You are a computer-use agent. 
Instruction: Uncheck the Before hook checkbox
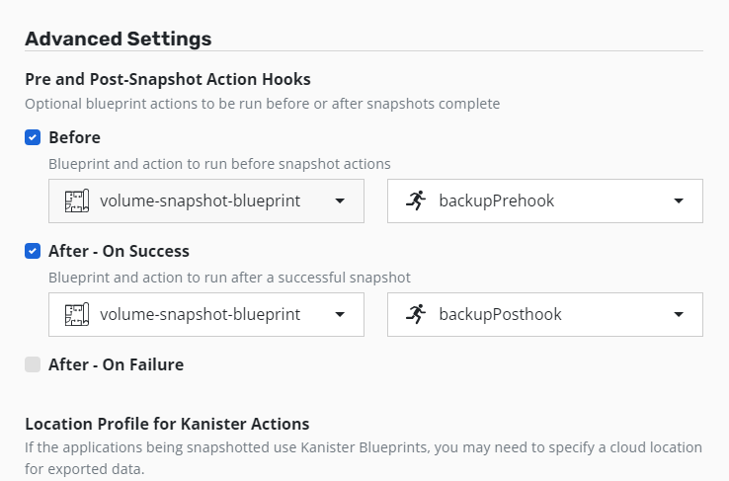[33, 137]
